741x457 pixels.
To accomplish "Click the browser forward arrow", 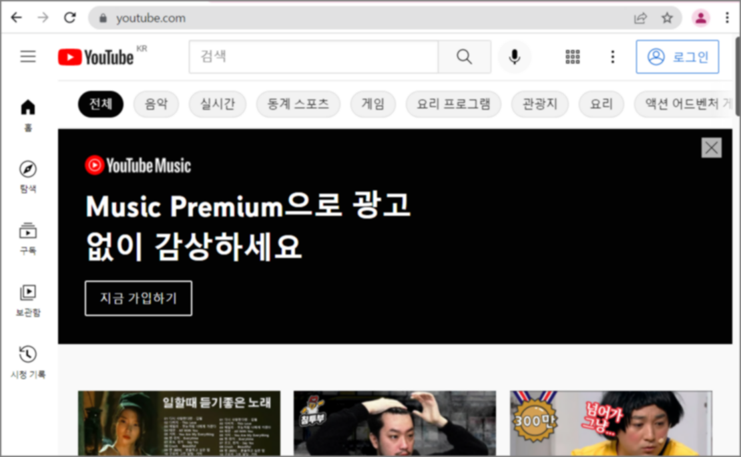I will [x=43, y=18].
